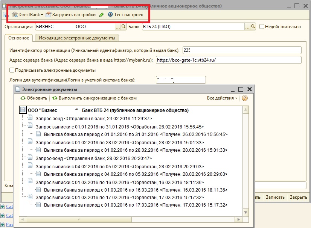
Task: Click icon of Выписка банка 01.01.2016–31.01.2016 row
Action: tap(38, 134)
